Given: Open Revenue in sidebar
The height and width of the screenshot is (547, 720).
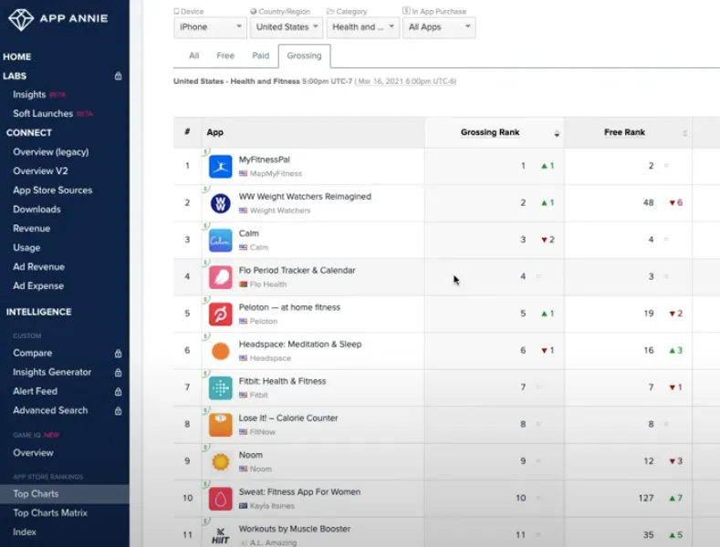Looking at the screenshot, I should tap(32, 229).
